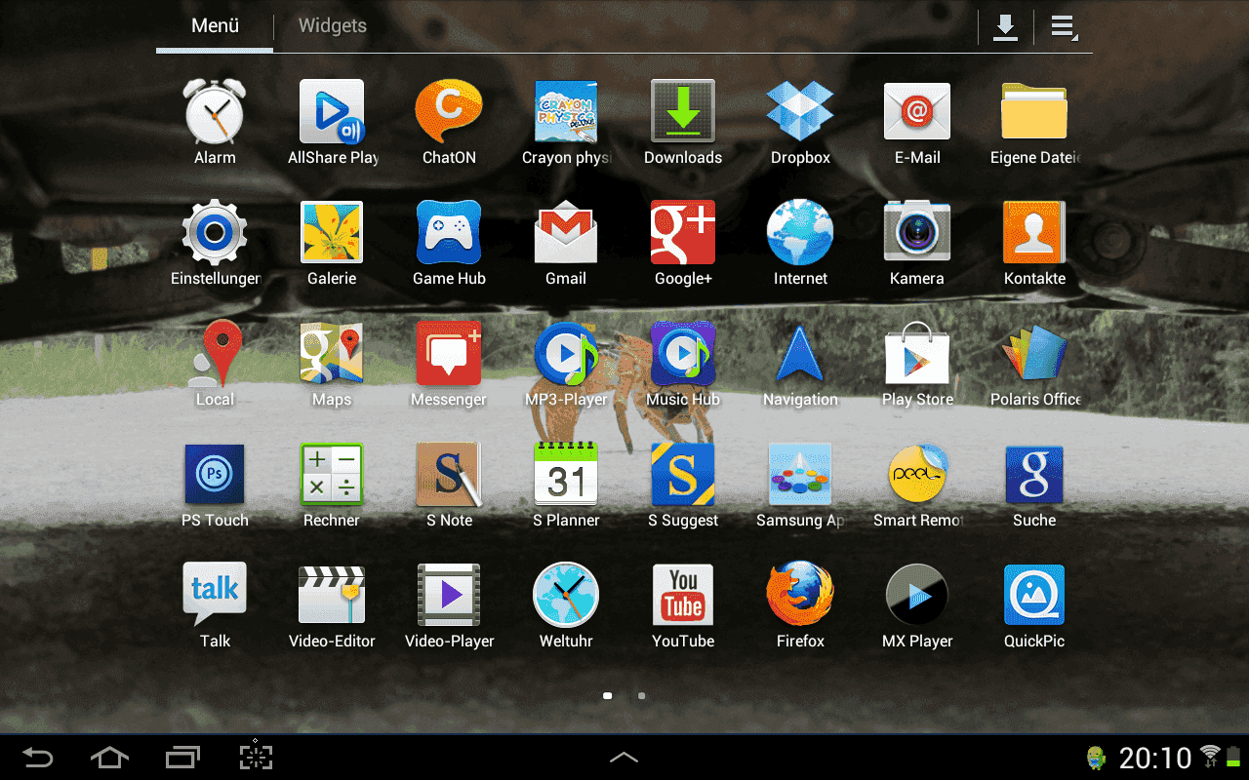The width and height of the screenshot is (1249, 780).
Task: Open Firefox browser
Action: point(800,606)
